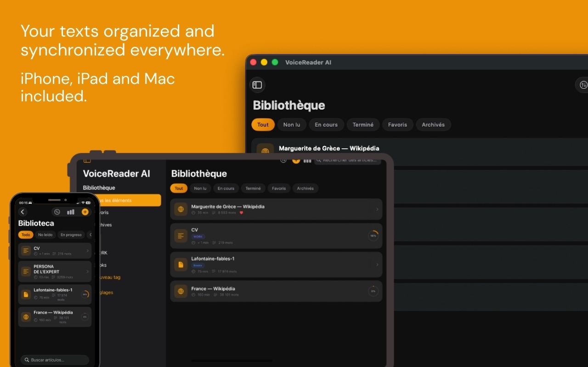
Task: Open iPad Marguerite de Grèce — Wikipédia title
Action: coord(228,206)
